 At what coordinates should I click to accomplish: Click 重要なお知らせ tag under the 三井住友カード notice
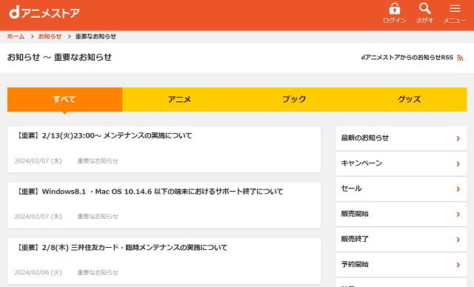pyautogui.click(x=98, y=272)
